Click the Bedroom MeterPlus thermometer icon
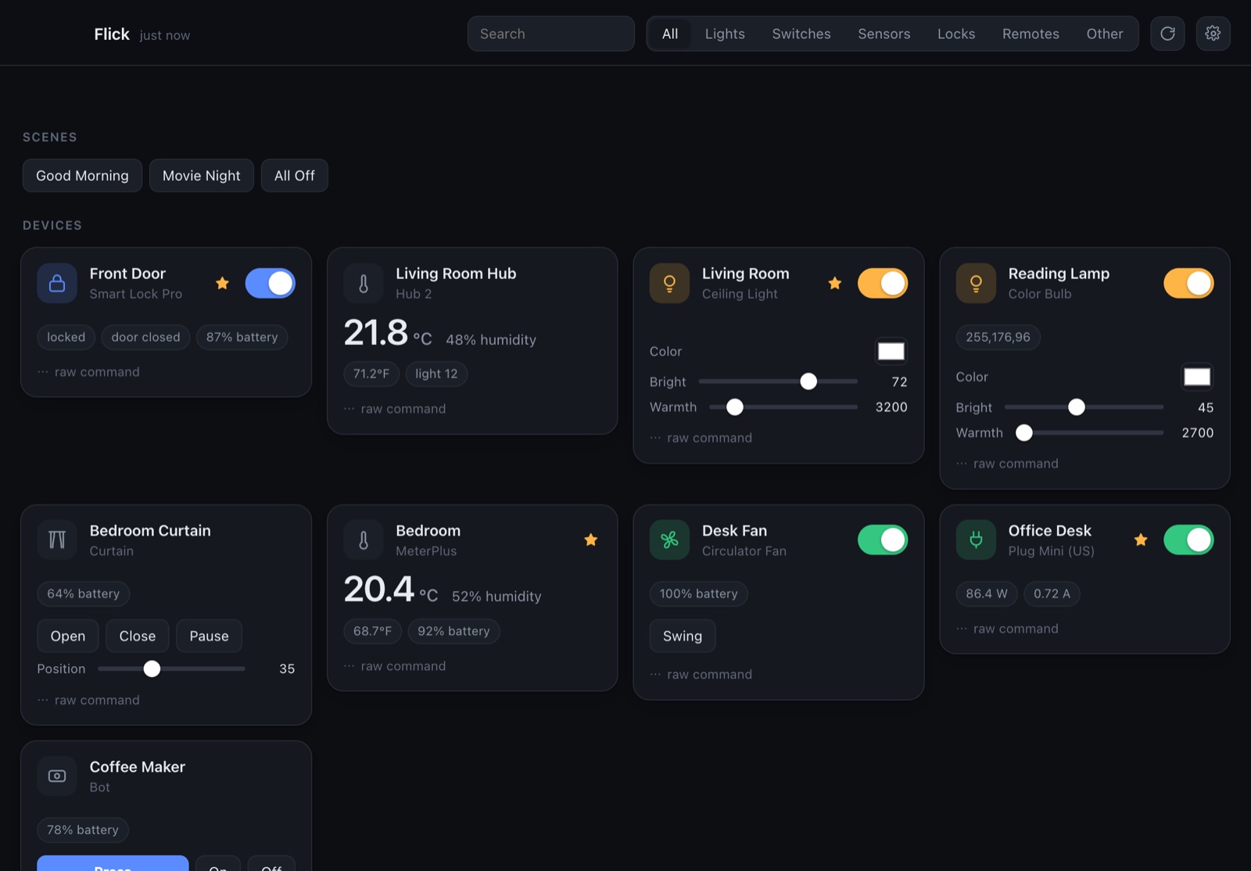1251x871 pixels. 364,539
